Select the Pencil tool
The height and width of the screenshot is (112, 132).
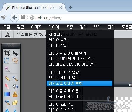tap(7, 79)
